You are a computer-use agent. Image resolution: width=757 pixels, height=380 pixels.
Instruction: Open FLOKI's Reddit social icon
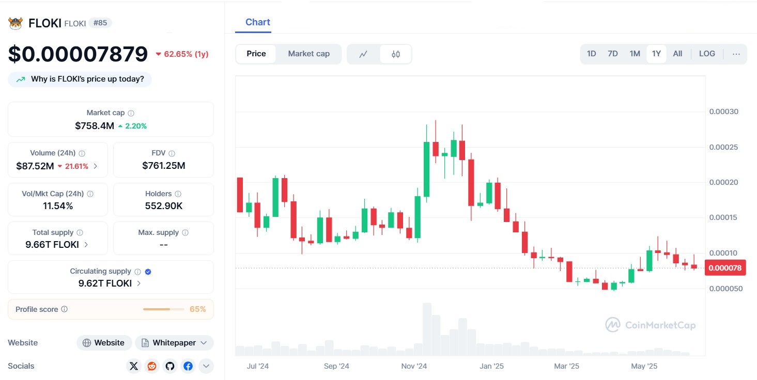coord(152,366)
